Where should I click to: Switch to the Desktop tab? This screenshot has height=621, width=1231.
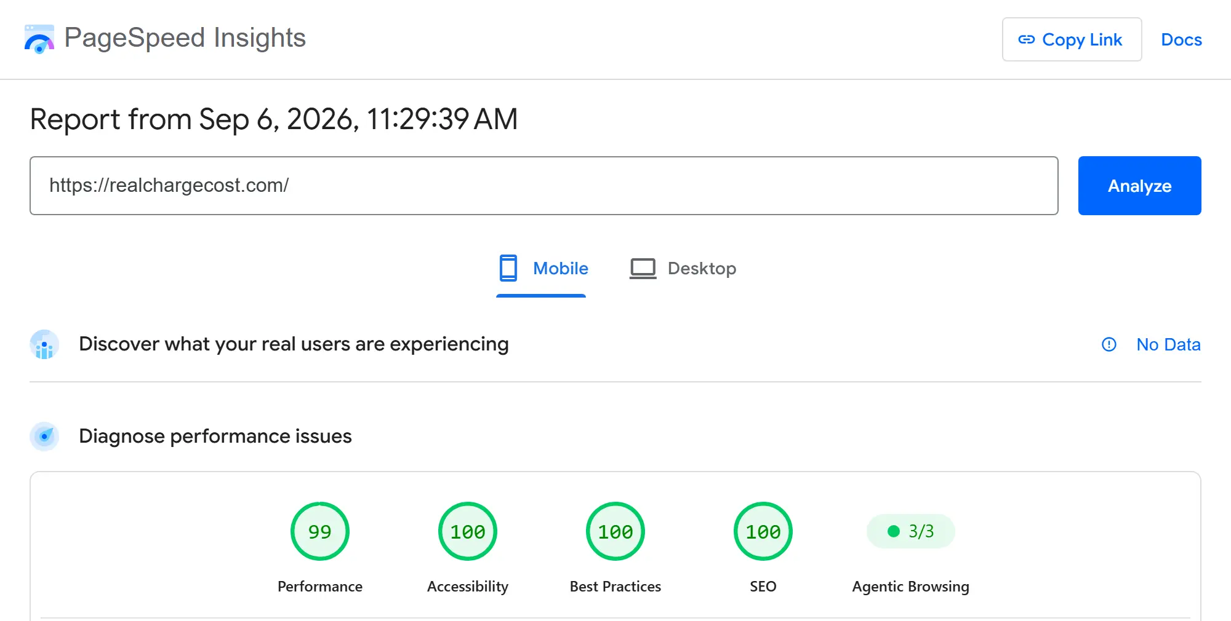click(x=683, y=269)
